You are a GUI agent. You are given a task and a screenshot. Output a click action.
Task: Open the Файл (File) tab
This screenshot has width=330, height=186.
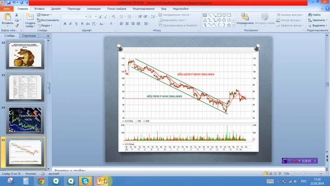point(7,9)
